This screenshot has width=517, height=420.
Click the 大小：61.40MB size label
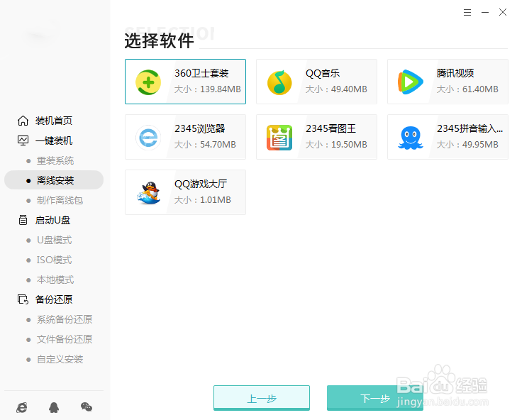pyautogui.click(x=467, y=89)
